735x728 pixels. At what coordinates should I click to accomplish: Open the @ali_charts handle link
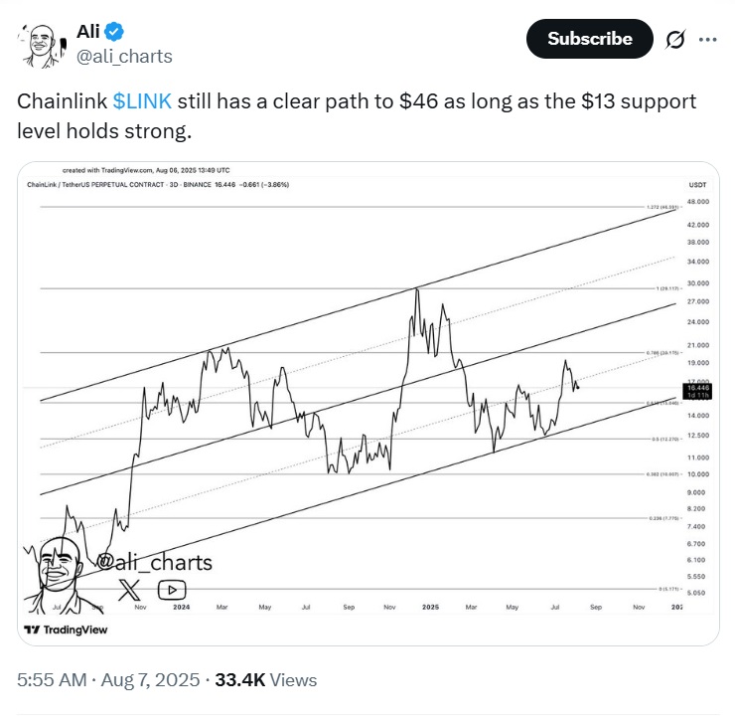point(124,57)
